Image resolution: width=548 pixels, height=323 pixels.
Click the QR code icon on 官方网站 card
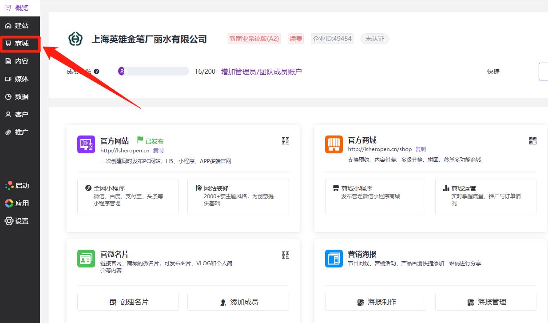pos(286,140)
